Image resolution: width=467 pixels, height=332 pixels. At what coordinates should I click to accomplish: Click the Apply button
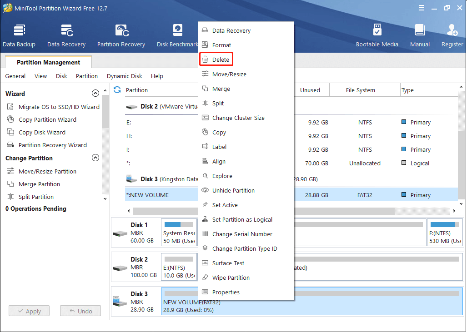(x=29, y=311)
